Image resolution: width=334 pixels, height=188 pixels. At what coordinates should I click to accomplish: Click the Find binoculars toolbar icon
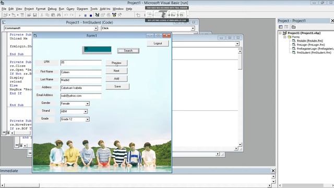pyautogui.click(x=59, y=15)
